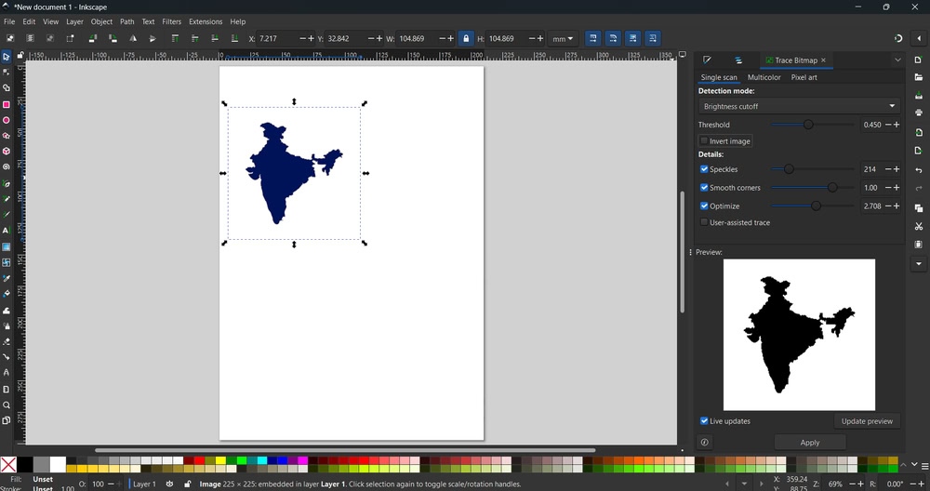
Task: Select the Rectangle tool
Action: pyautogui.click(x=6, y=104)
